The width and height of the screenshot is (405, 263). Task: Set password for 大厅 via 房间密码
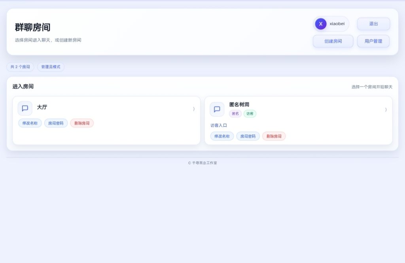pos(56,123)
